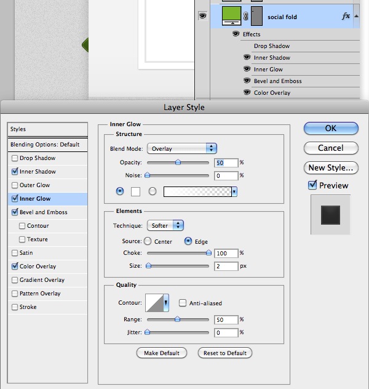369x389 pixels.
Task: Click the Opacity slider handle
Action: pos(178,162)
